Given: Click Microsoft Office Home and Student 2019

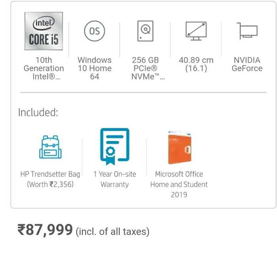Looking at the screenshot, I should pos(179,185).
